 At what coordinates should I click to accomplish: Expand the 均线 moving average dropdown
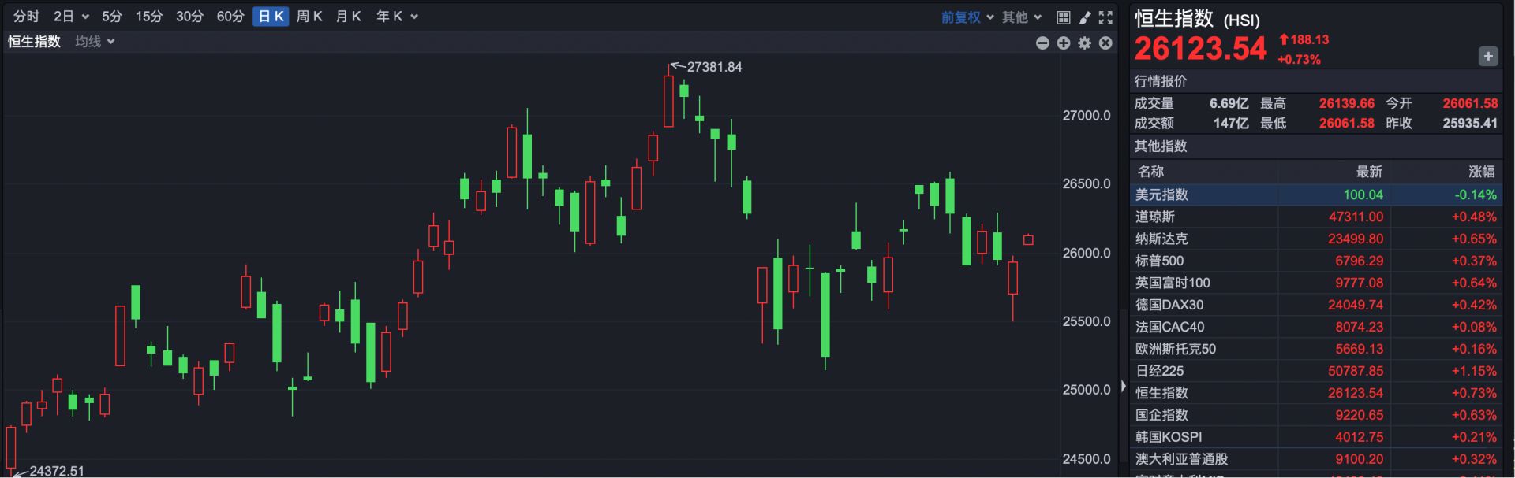pos(95,42)
